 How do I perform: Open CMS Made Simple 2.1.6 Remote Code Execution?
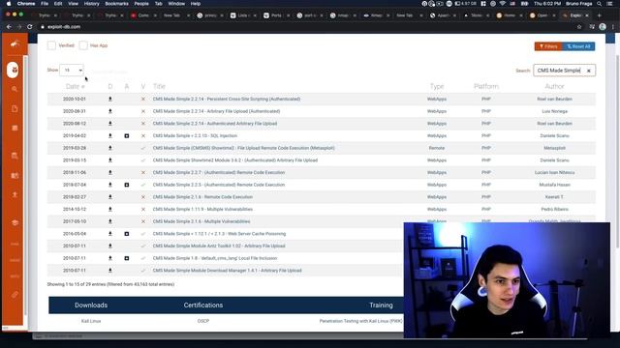coord(202,197)
